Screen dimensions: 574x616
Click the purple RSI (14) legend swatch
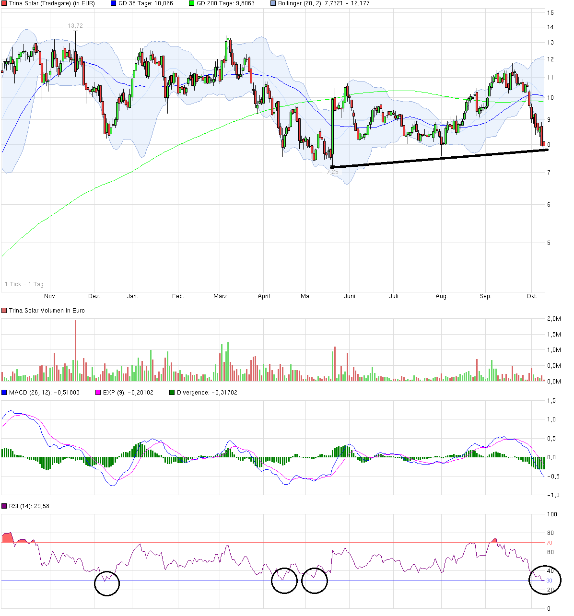tap(4, 506)
